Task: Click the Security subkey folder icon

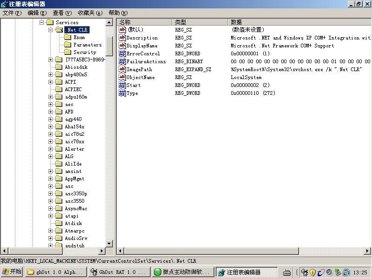Action: pos(68,52)
